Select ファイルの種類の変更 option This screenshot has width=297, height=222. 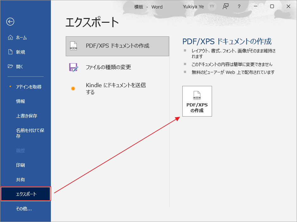[x=117, y=67]
